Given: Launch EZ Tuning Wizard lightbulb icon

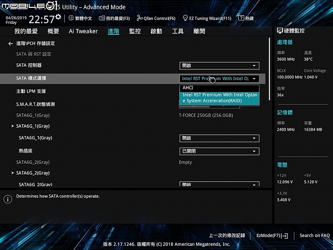Looking at the screenshot, I should pyautogui.click(x=185, y=18).
